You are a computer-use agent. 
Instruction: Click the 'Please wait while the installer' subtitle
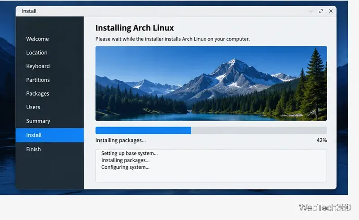[x=172, y=39]
